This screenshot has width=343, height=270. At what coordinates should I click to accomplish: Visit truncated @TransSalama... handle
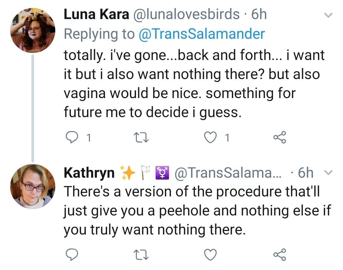[228, 173]
